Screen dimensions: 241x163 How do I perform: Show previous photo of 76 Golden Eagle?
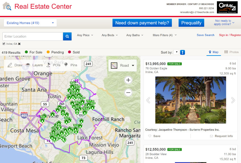tap(148, 100)
